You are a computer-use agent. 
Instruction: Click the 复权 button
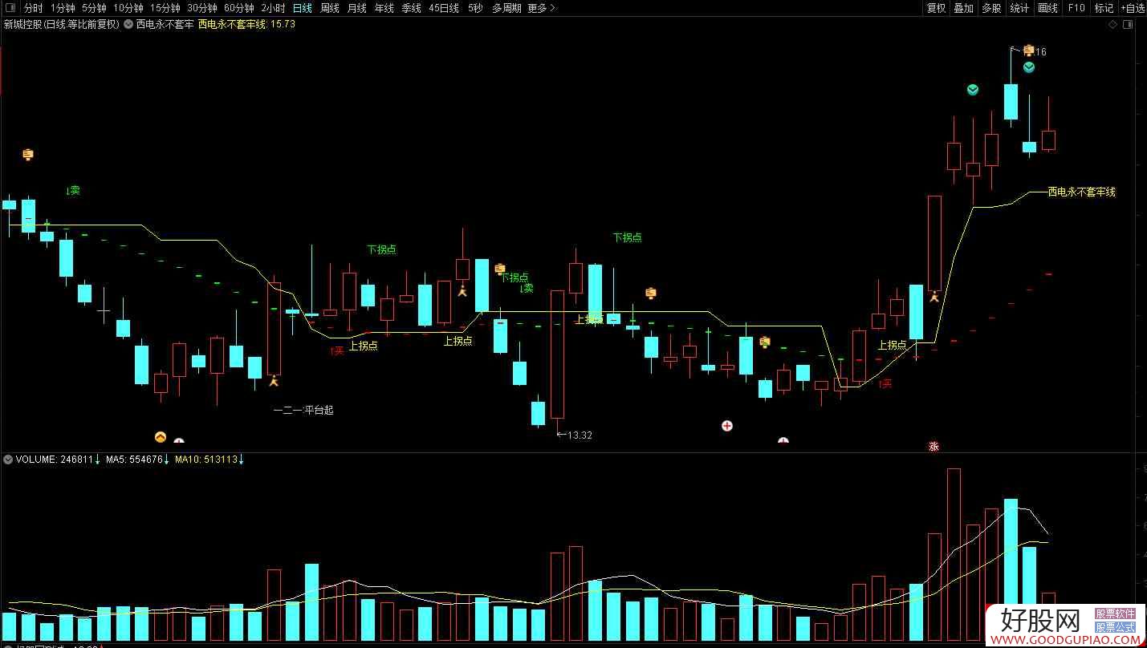click(936, 8)
